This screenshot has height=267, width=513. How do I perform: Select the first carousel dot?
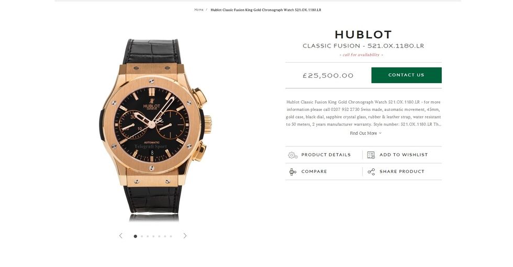click(136, 236)
